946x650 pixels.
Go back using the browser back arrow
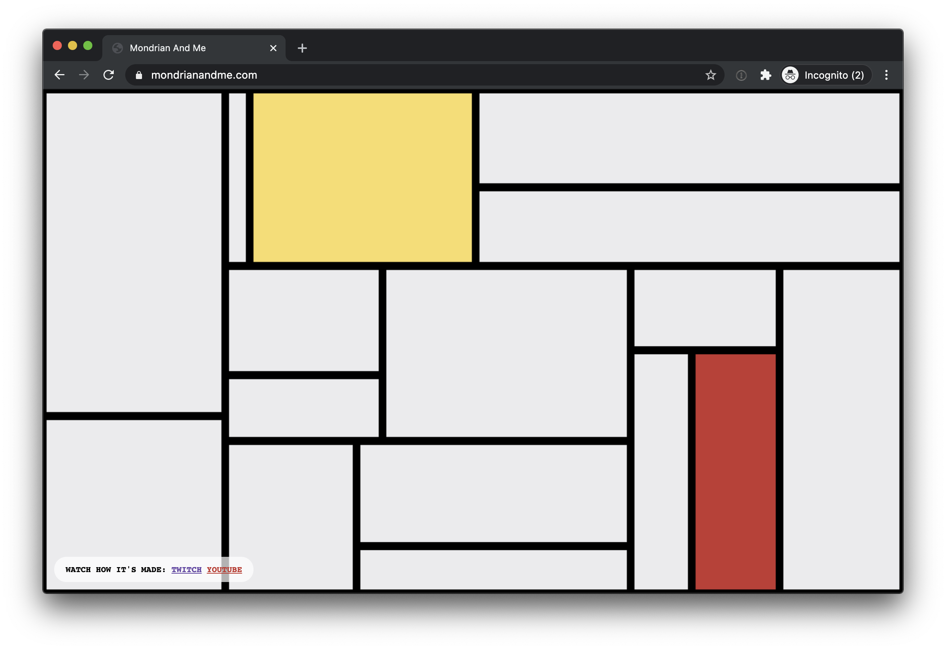point(60,75)
